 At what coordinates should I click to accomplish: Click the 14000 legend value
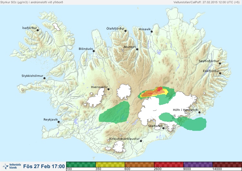(217, 169)
